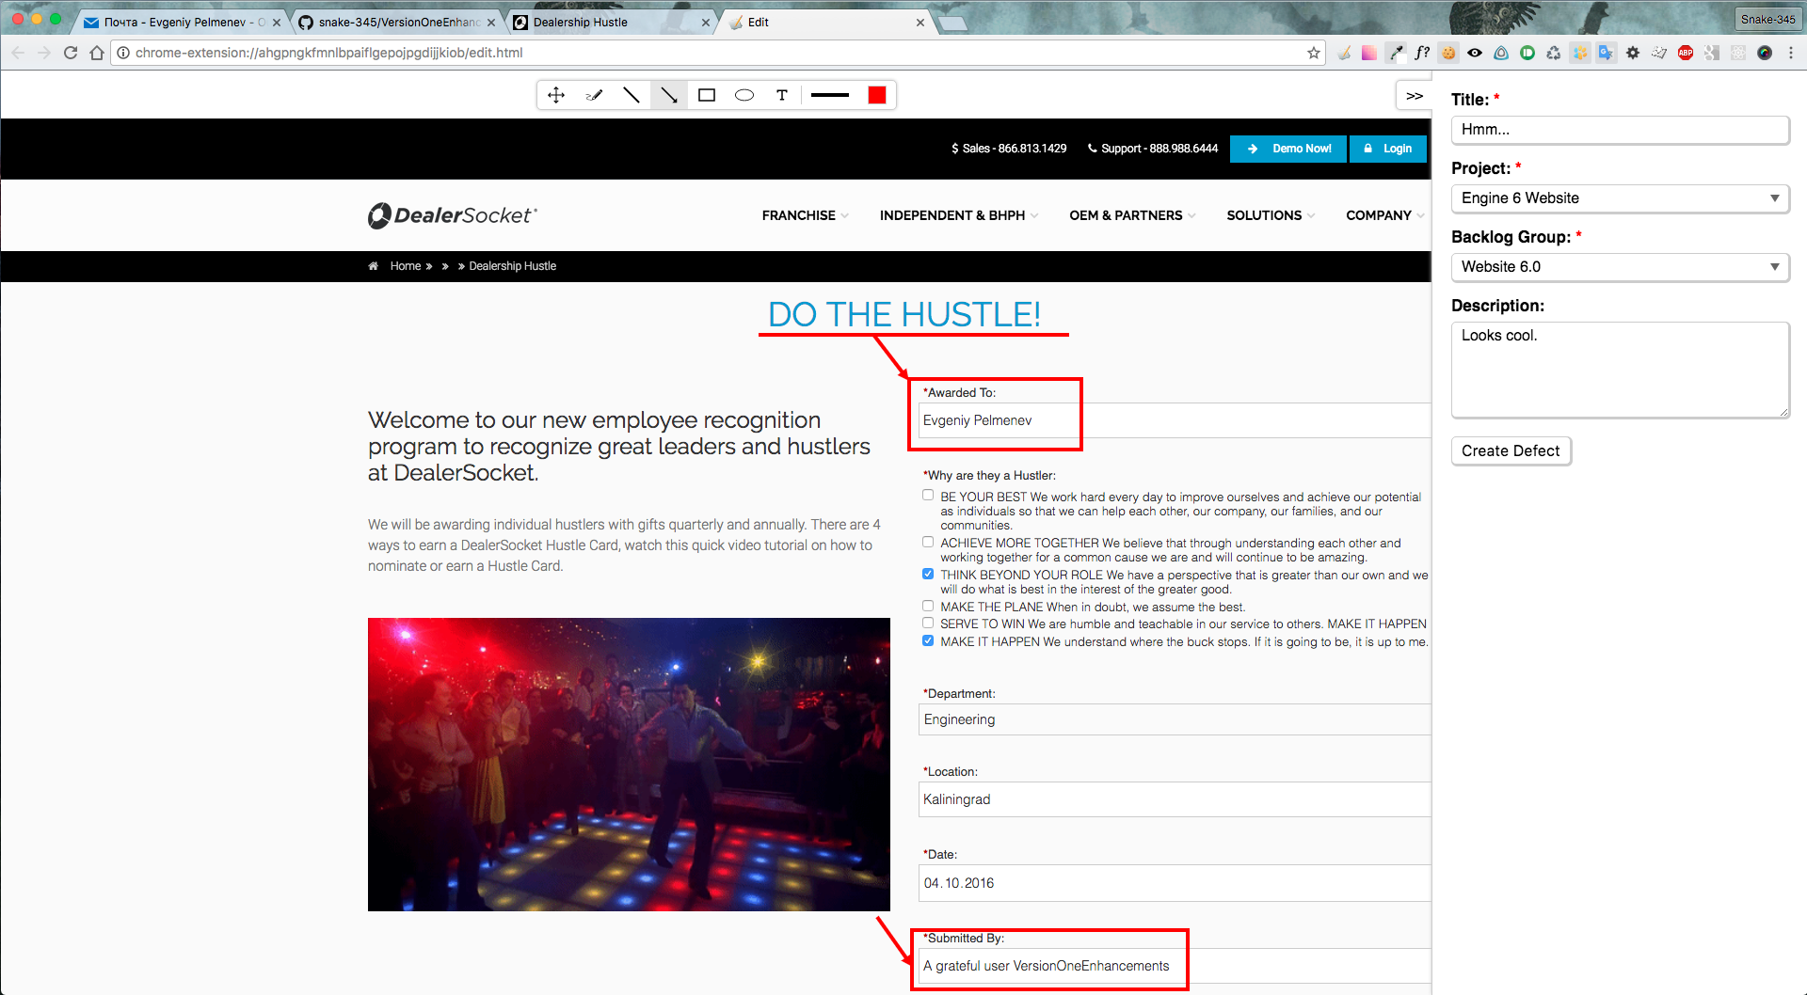Expand the COMPANY navigation menu
The image size is (1807, 995).
pos(1384,215)
